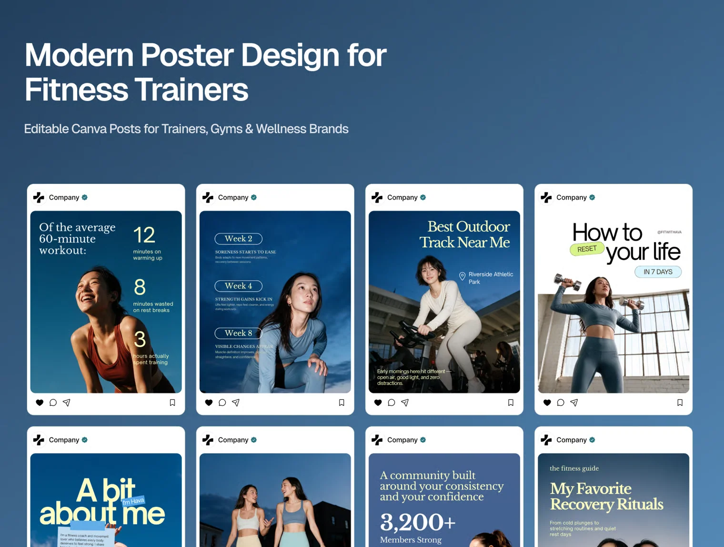
Task: Comment on the Week 2 progress post
Action: [x=222, y=403]
